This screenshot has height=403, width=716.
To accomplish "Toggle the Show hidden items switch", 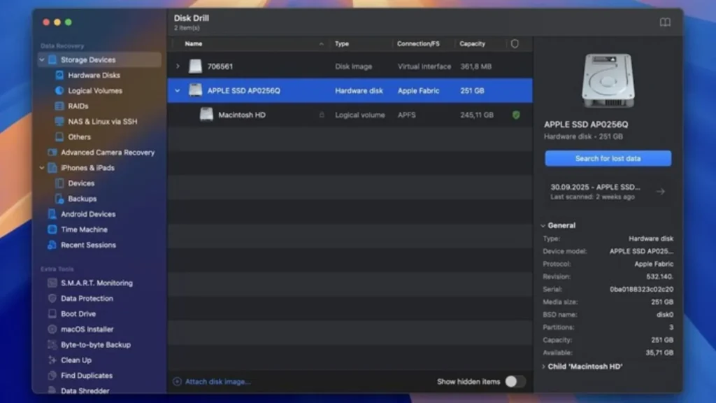I will [515, 381].
